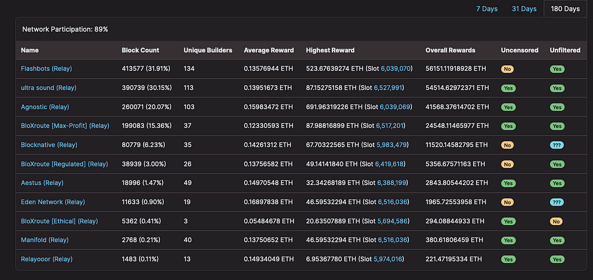Viewport: 593px width, 280px height.
Task: Click the Flashbots 'No' Uncensored badge
Action: 508,69
